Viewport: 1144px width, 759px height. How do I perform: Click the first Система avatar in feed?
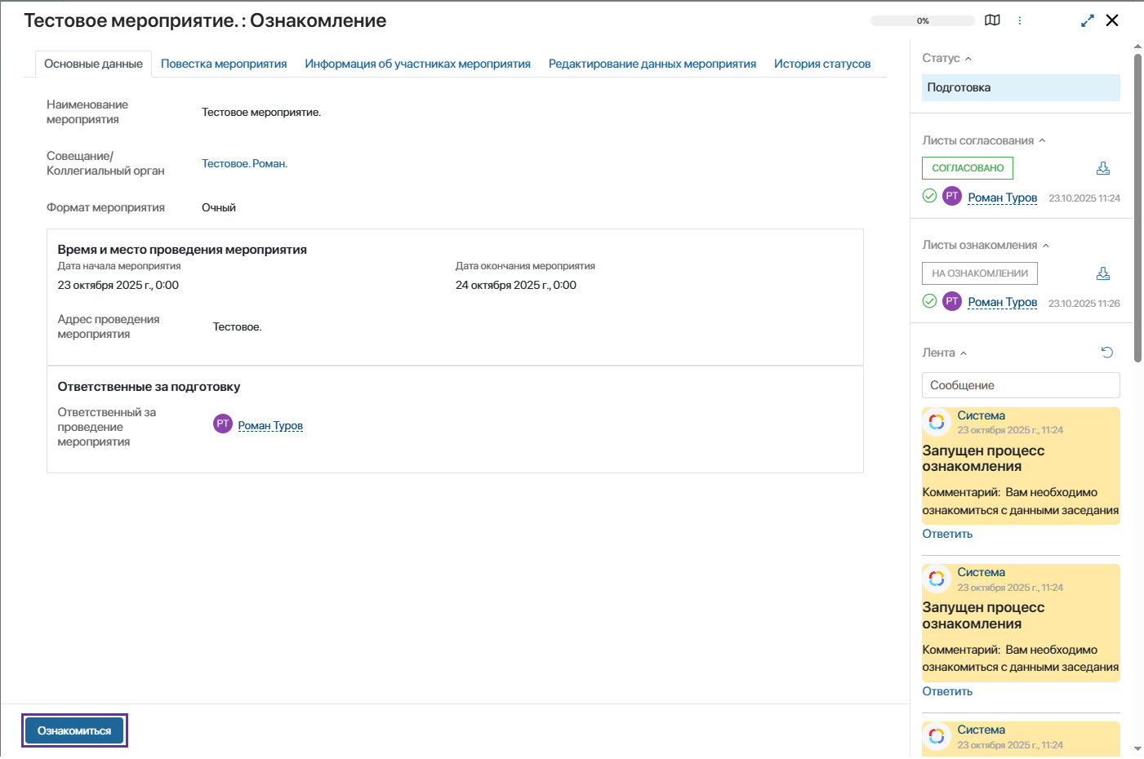coord(937,422)
